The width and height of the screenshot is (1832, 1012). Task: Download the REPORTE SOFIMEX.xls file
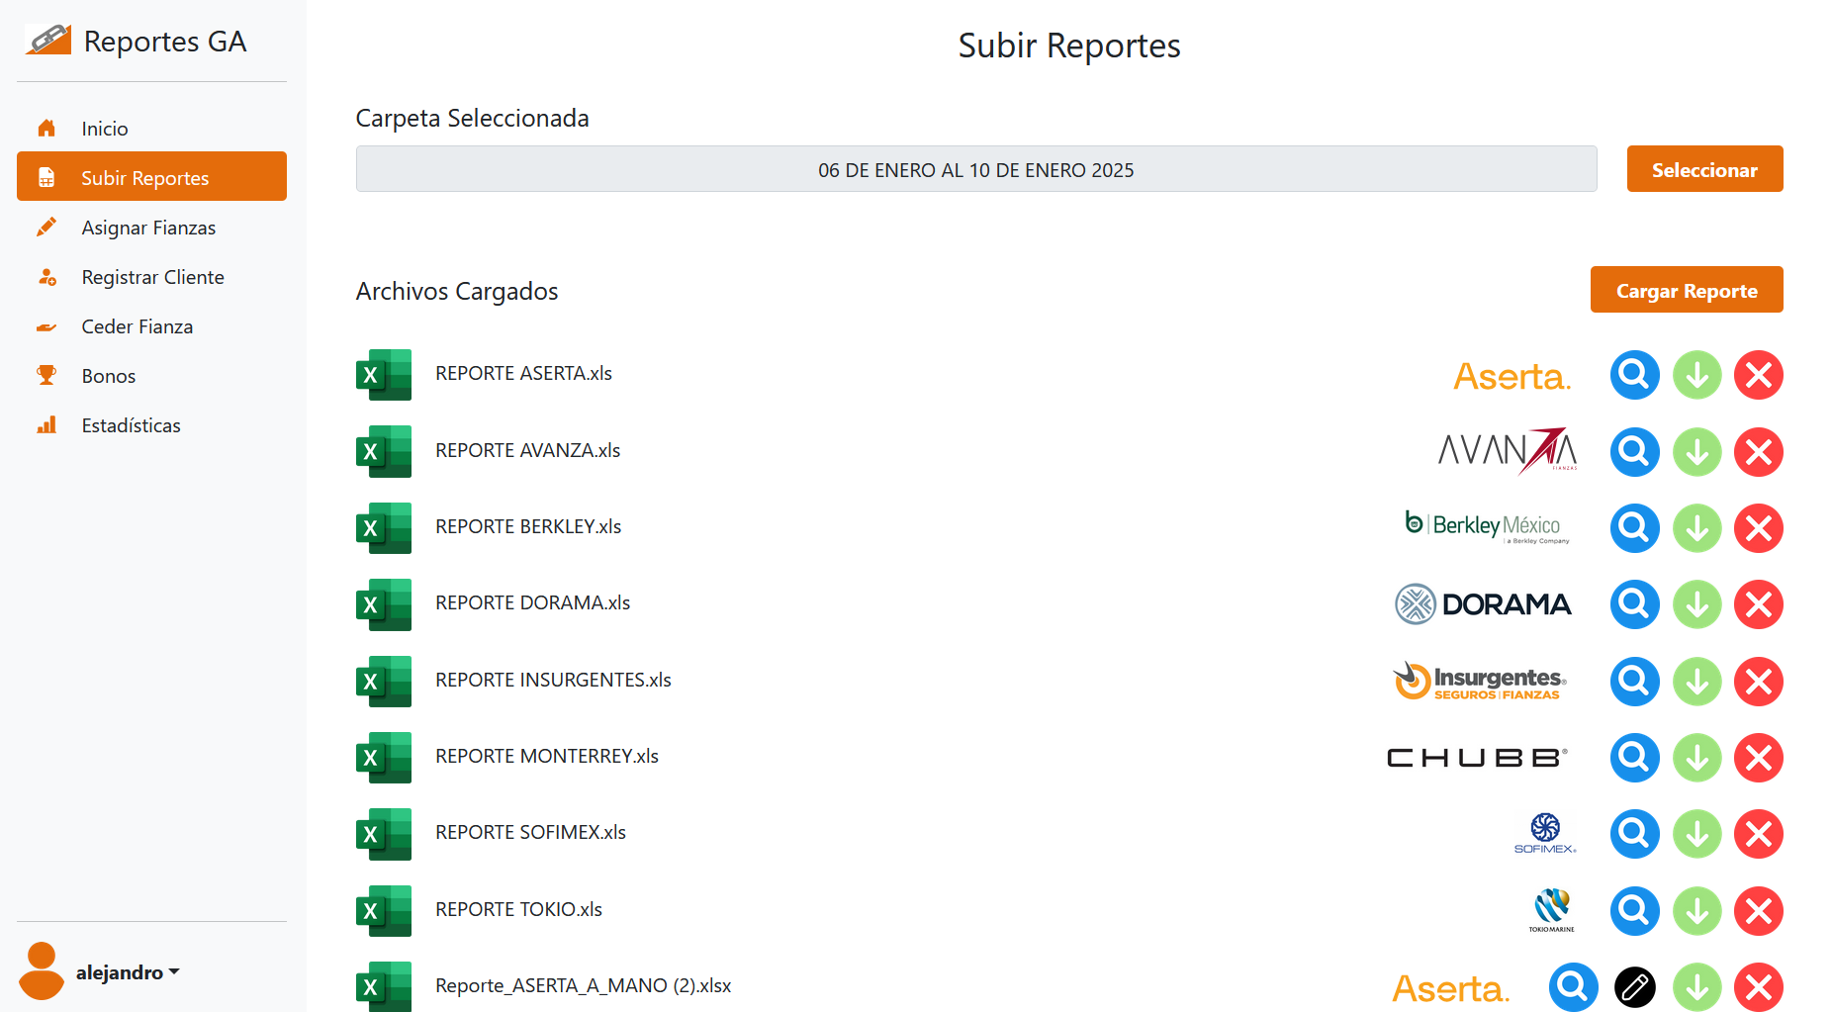pyautogui.click(x=1696, y=834)
